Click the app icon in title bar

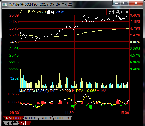pos(5,5)
